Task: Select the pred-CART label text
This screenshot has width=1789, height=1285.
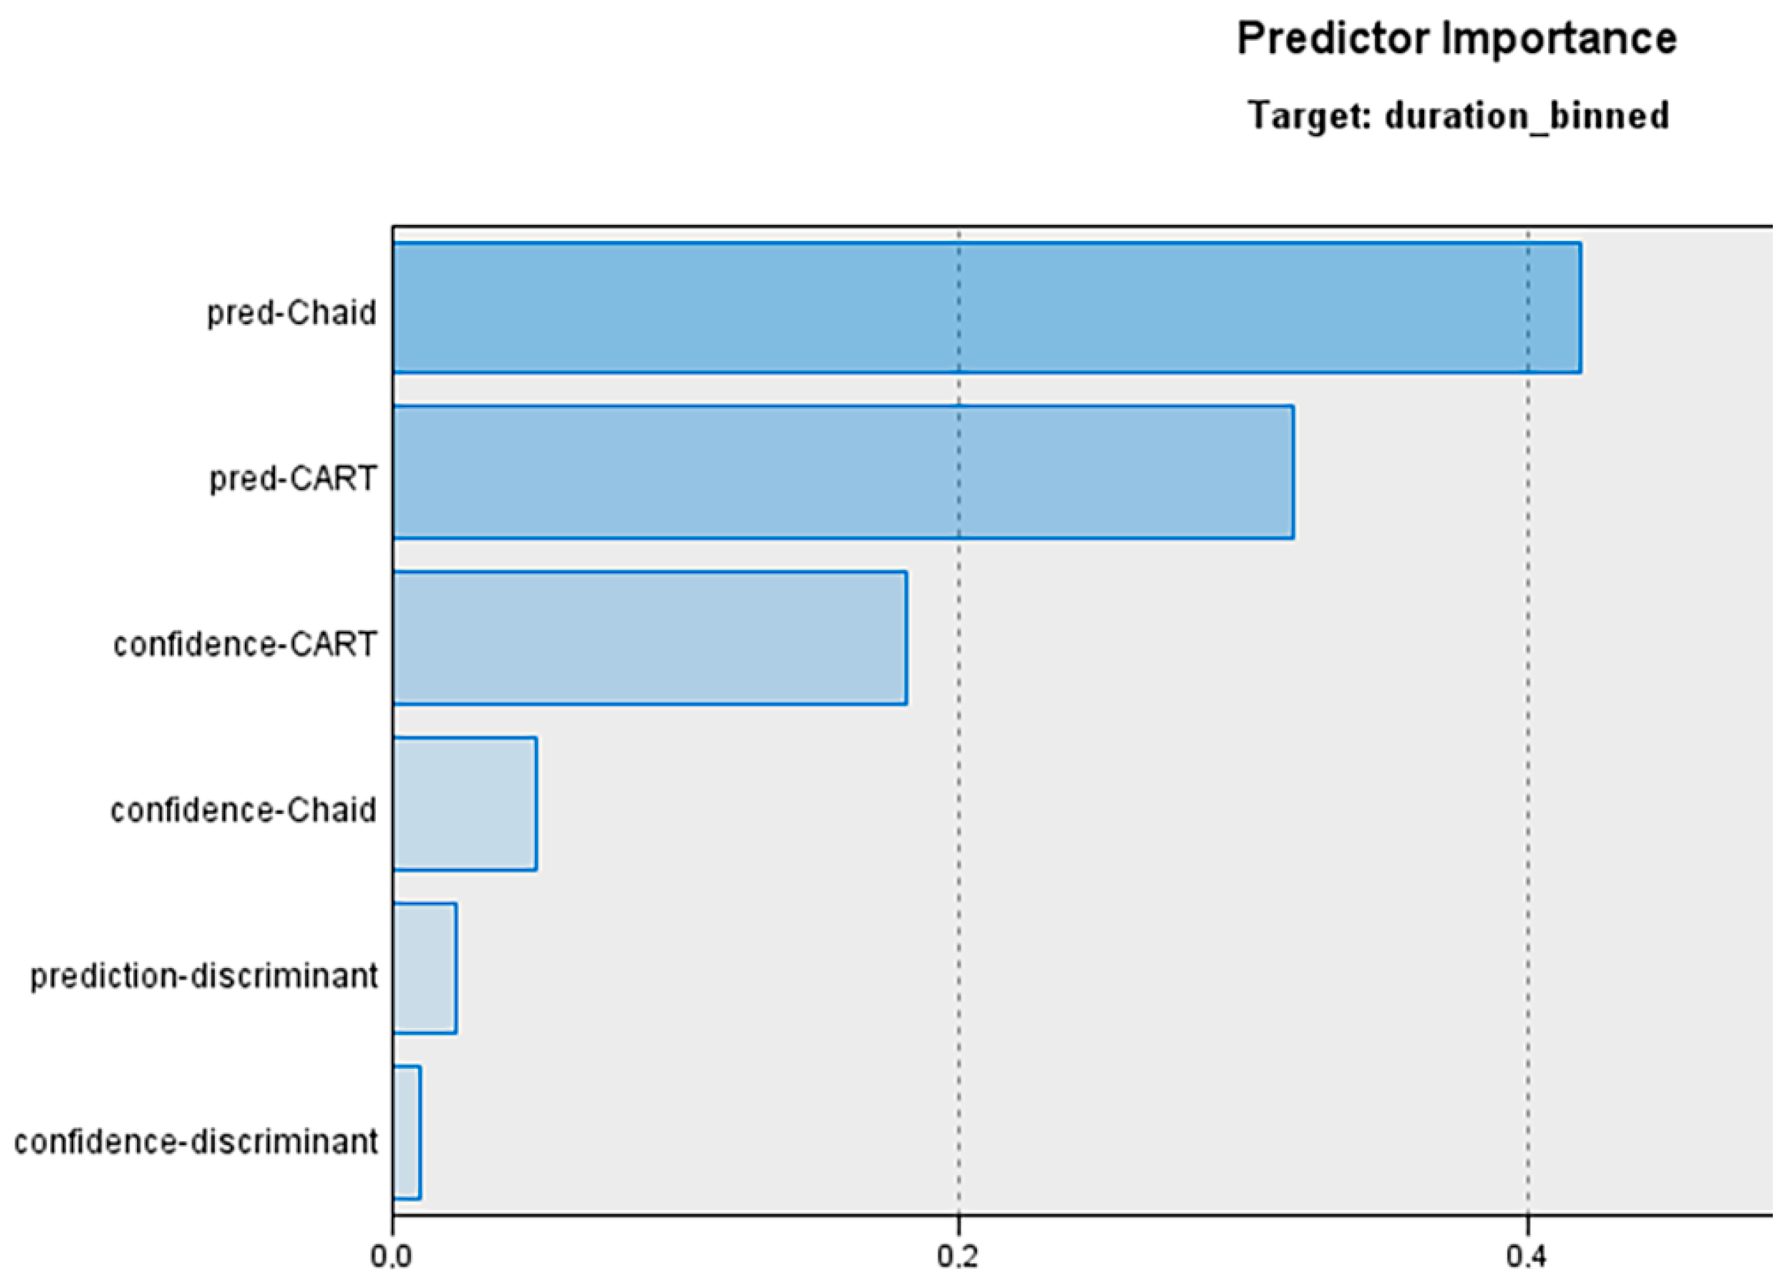Action: tap(293, 479)
